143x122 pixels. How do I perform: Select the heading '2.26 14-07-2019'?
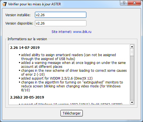coord(25,48)
